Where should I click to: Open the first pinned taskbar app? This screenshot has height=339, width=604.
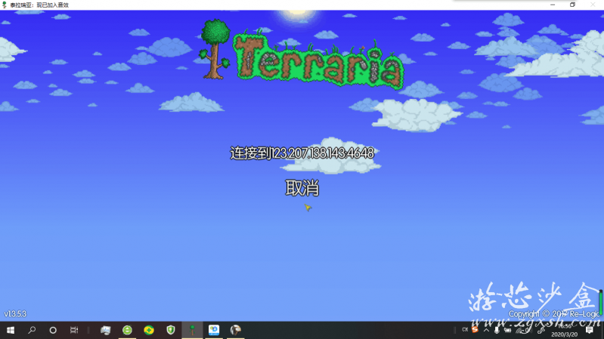point(106,330)
